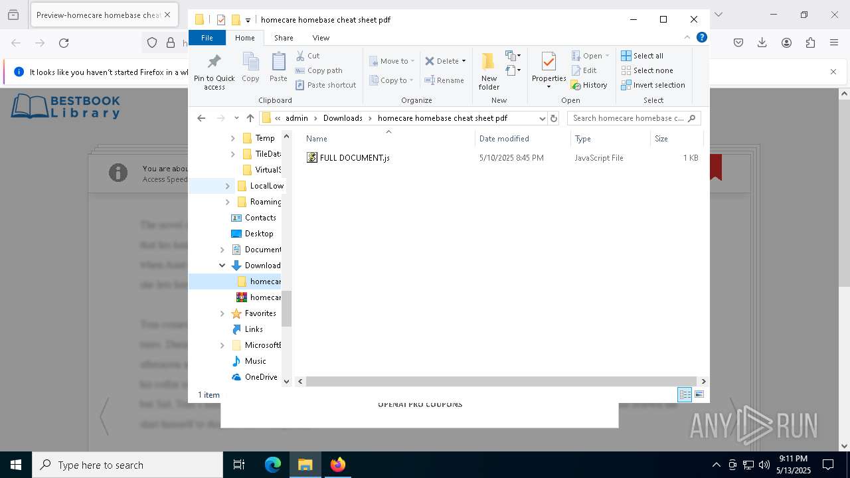Image resolution: width=850 pixels, height=478 pixels.
Task: Open address bar history dropdown
Action: [542, 118]
